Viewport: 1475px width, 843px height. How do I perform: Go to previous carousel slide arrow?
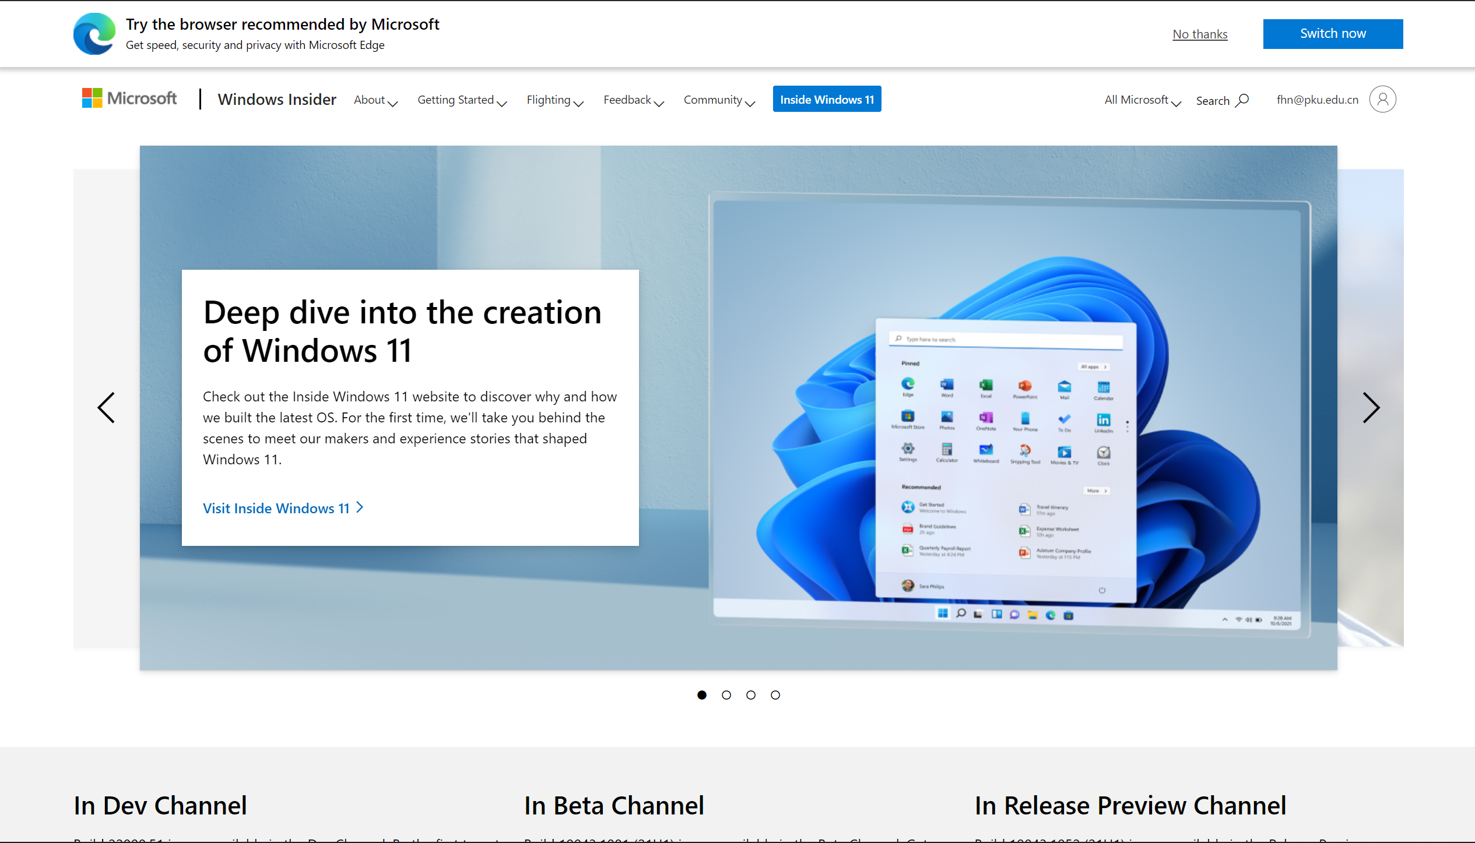106,407
